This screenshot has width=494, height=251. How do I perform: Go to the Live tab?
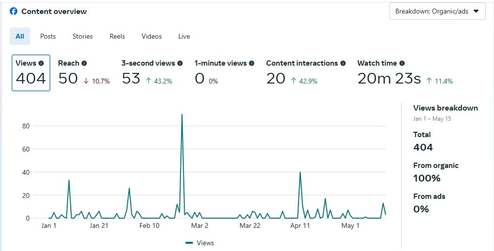coord(184,36)
